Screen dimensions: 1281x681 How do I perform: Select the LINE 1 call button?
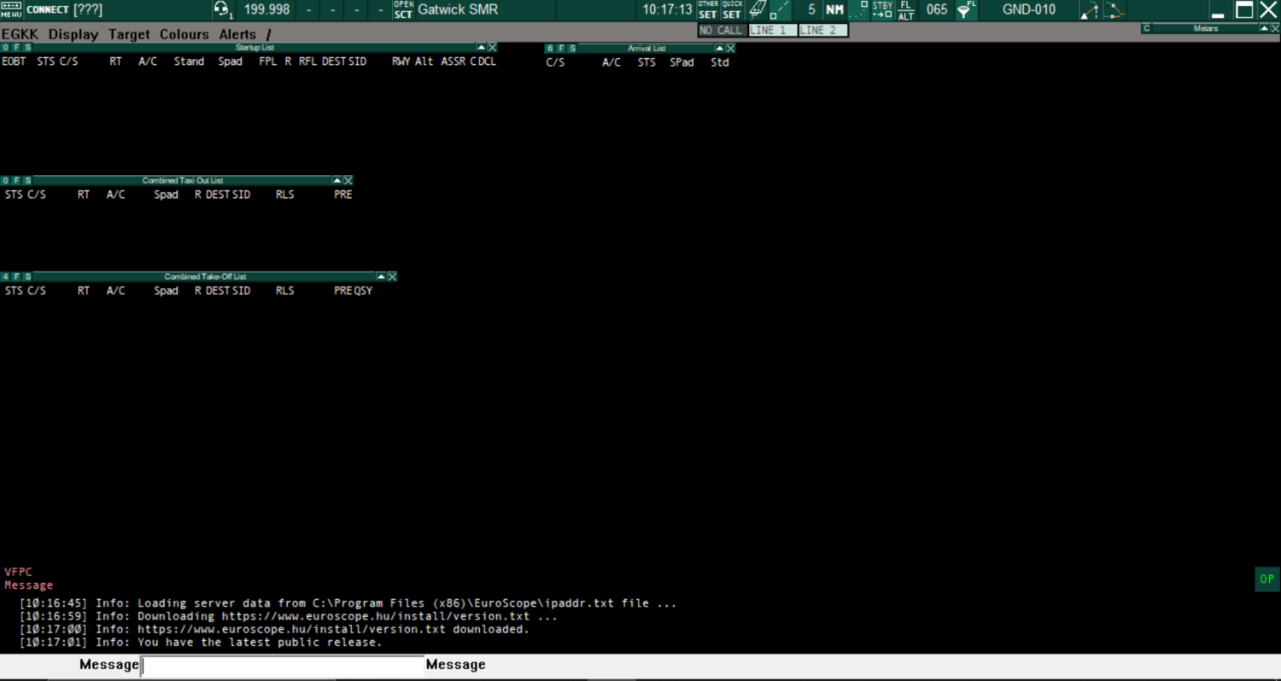[x=772, y=30]
